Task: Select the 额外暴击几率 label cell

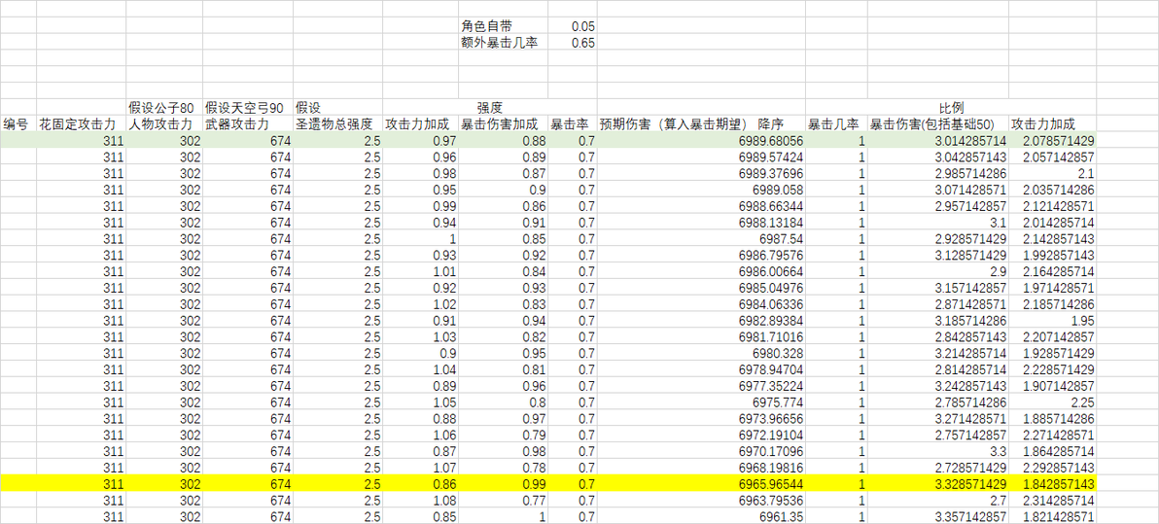Action: 503,42
